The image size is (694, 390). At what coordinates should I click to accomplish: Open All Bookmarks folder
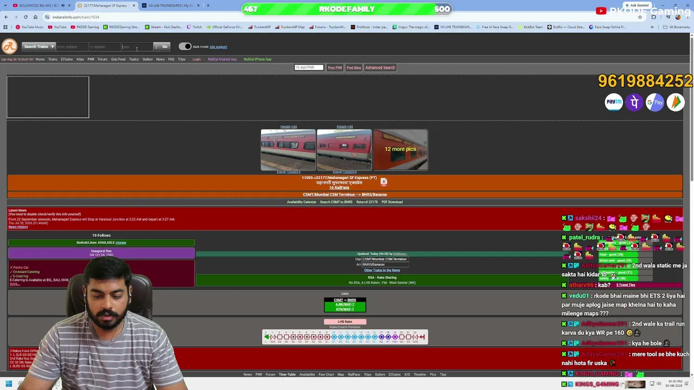point(677,27)
